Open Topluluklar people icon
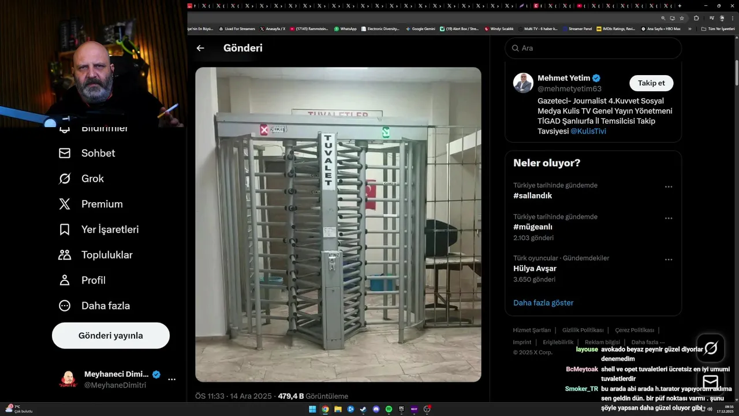Image resolution: width=739 pixels, height=416 pixels. pos(65,255)
